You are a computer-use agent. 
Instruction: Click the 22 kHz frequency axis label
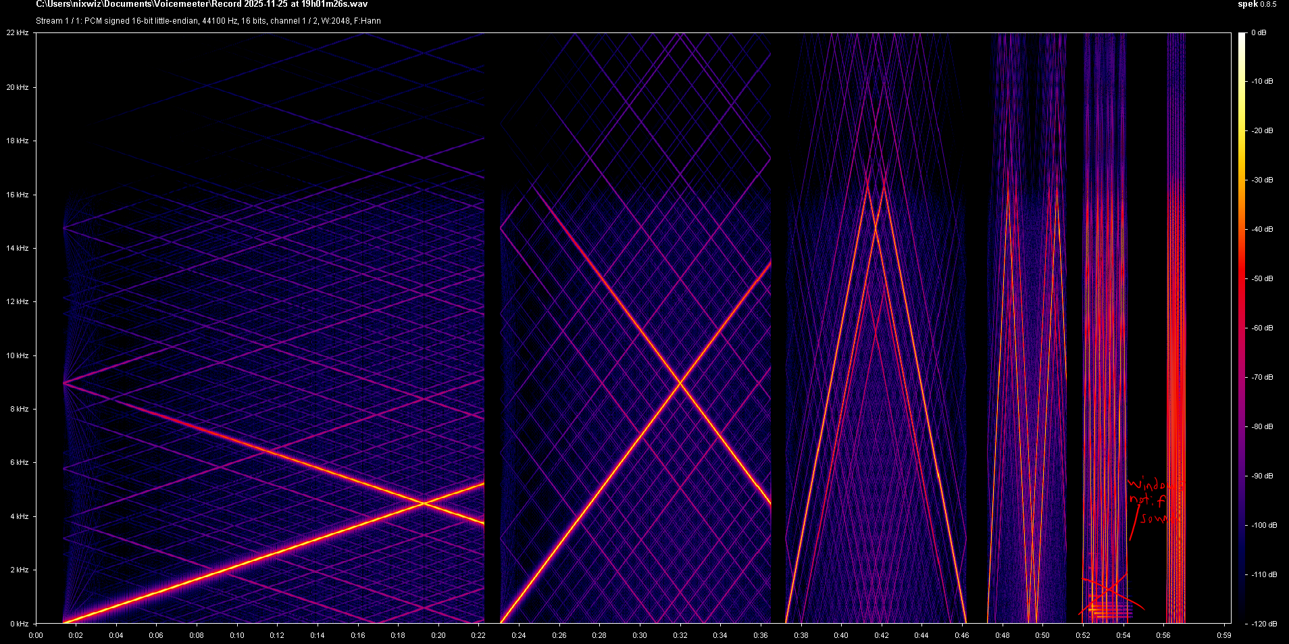(x=18, y=33)
